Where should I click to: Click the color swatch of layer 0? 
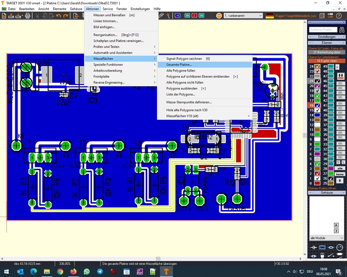tap(317, 183)
